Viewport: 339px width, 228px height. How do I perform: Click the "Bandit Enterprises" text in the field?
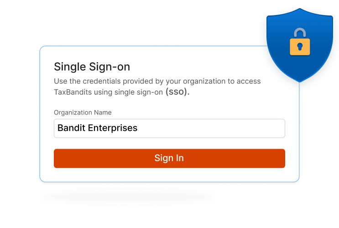coord(97,128)
